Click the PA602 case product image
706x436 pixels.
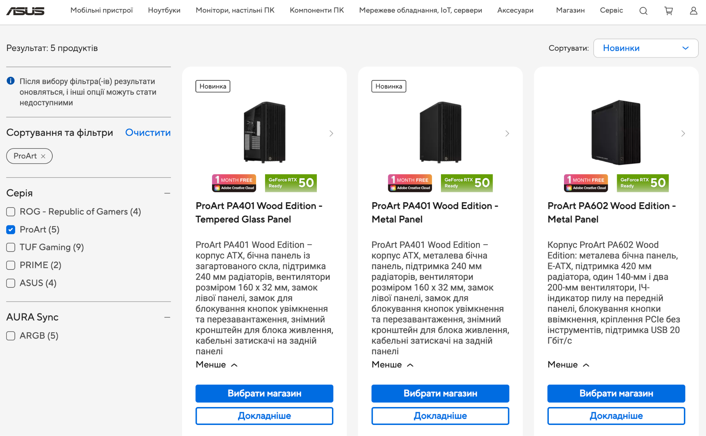click(x=616, y=132)
